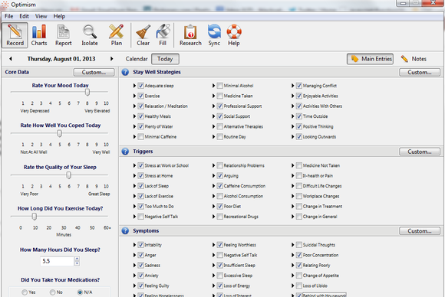445x297 pixels.
Task: Check the Suicidal Thoughts checkbox
Action: coord(299,245)
